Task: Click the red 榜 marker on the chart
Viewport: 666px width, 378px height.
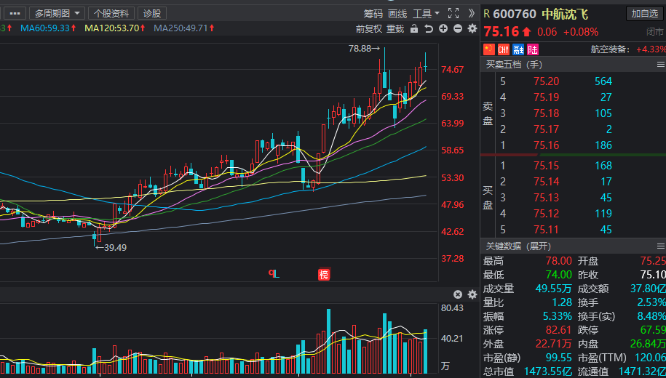Action: click(x=323, y=274)
